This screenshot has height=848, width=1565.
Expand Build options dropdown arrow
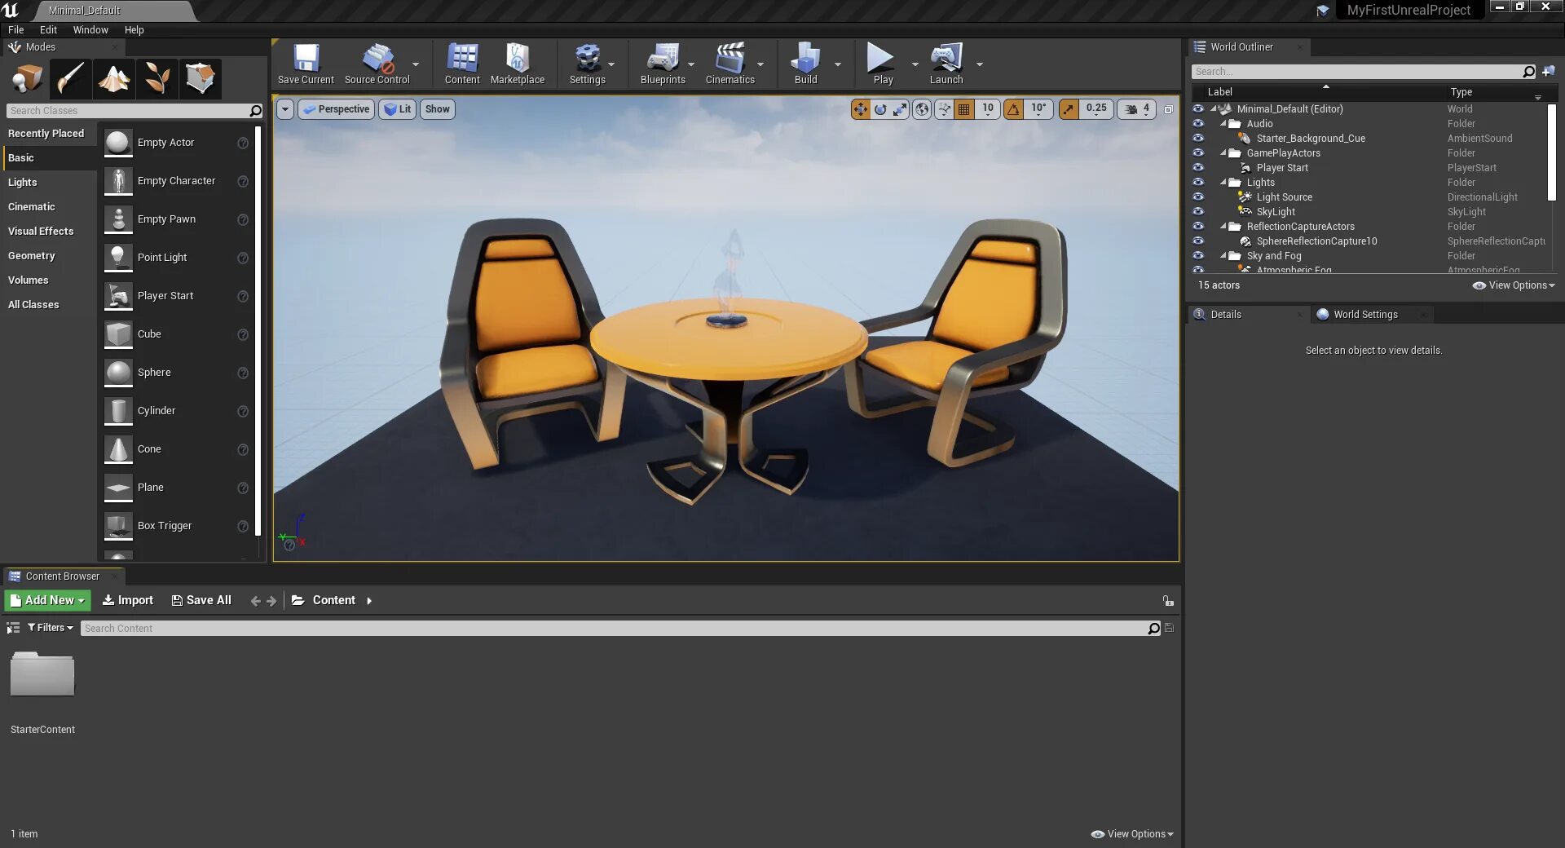[x=837, y=64]
